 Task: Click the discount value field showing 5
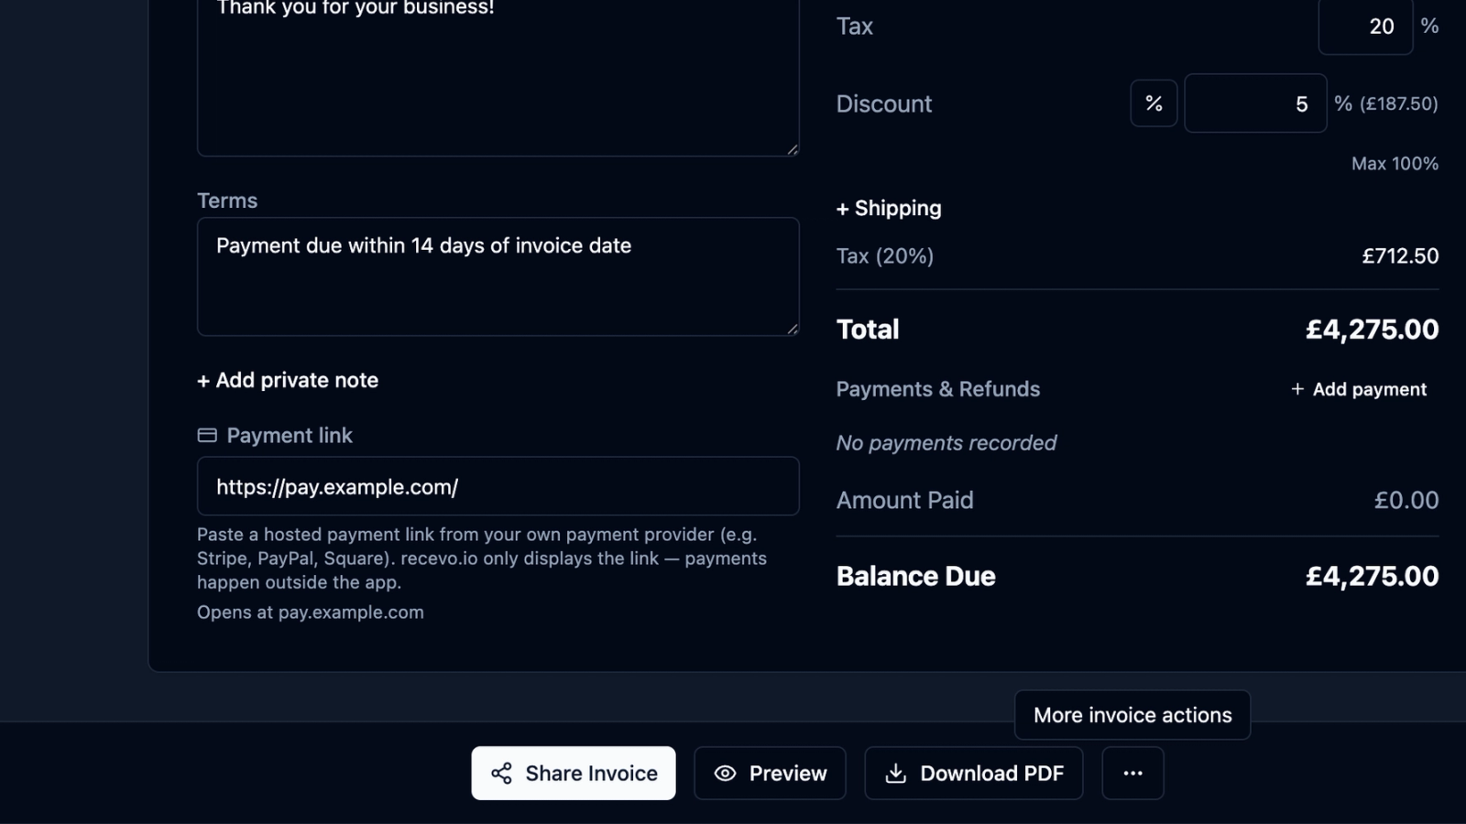click(1255, 103)
